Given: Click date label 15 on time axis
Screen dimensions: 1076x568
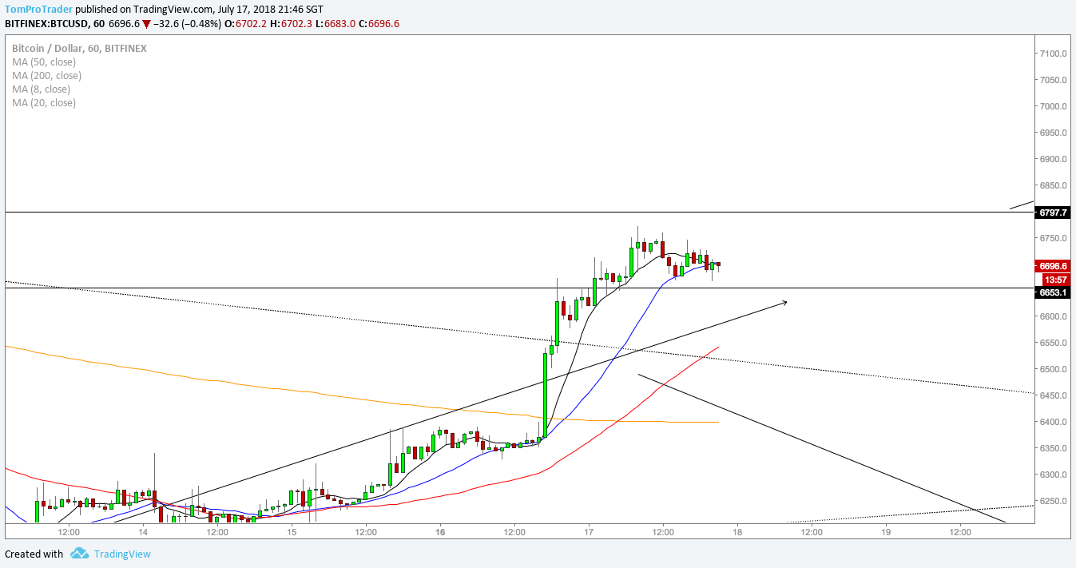Looking at the screenshot, I should pos(292,531).
